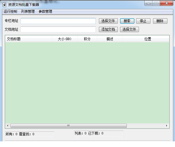Viewport: 175px width, 147px height.
Task: Click the horizontal scrollbar left arrow
Action: pos(8,126)
